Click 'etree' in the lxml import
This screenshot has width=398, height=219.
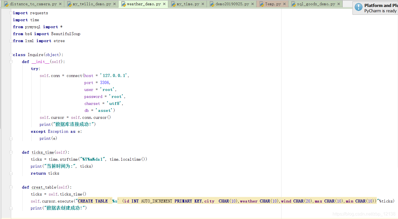pos(59,41)
